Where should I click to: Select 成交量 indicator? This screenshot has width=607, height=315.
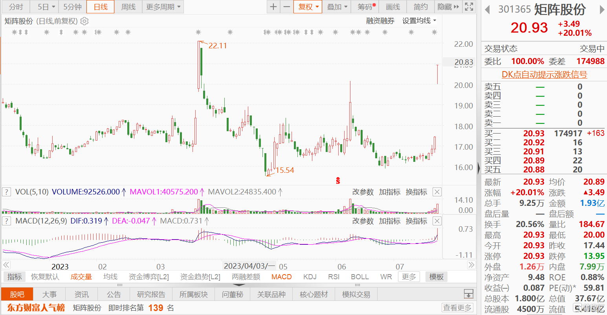pos(81,277)
